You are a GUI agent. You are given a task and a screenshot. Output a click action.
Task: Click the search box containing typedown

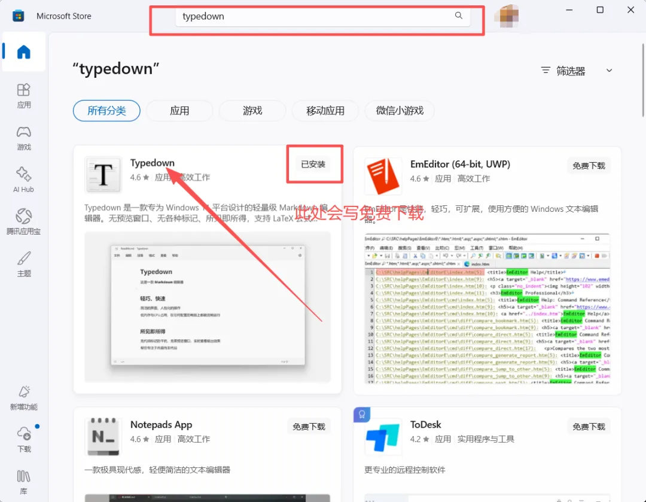point(322,17)
